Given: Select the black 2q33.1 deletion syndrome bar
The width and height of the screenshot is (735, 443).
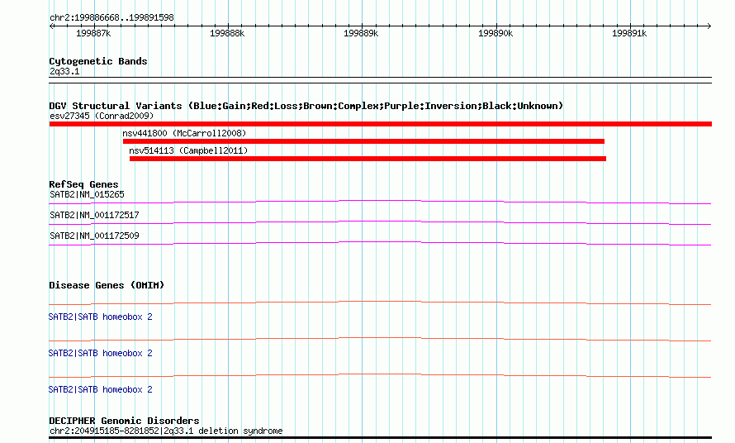Looking at the screenshot, I should [x=381, y=438].
